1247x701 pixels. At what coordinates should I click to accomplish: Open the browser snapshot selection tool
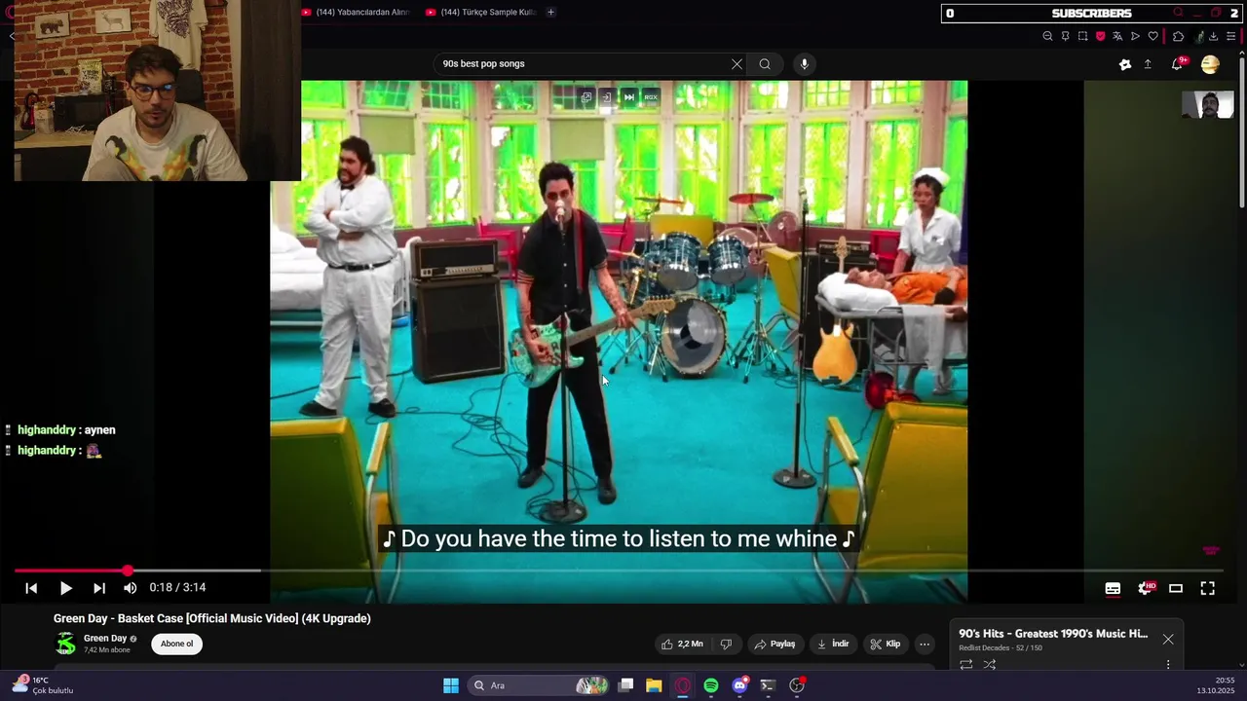pos(1082,36)
